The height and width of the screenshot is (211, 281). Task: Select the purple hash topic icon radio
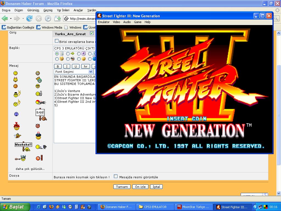coord(79,54)
